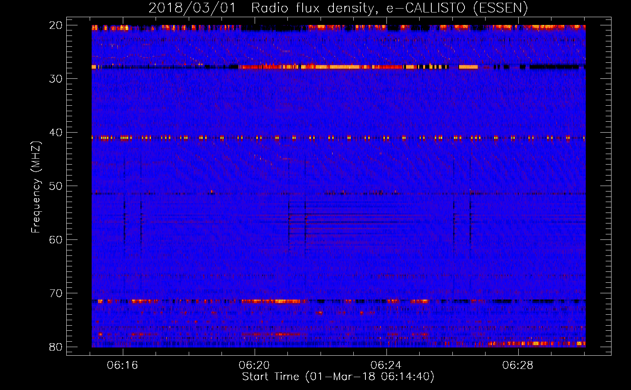
Task: Click the 06:20 time tick label
Action: [x=255, y=365]
